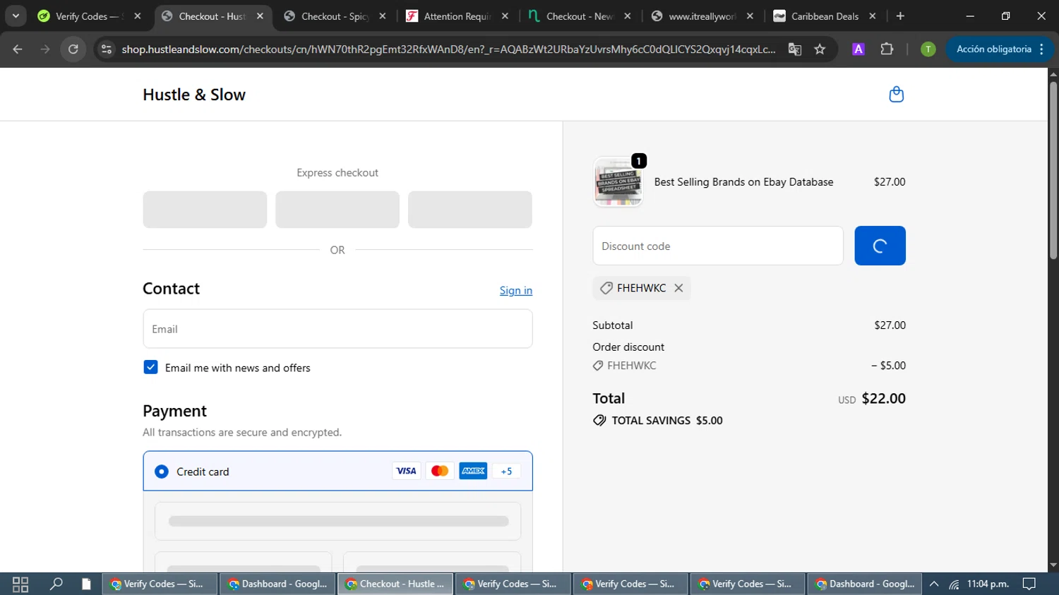Switch to the Verify Codes browser tab
The height and width of the screenshot is (595, 1059).
(x=90, y=16)
